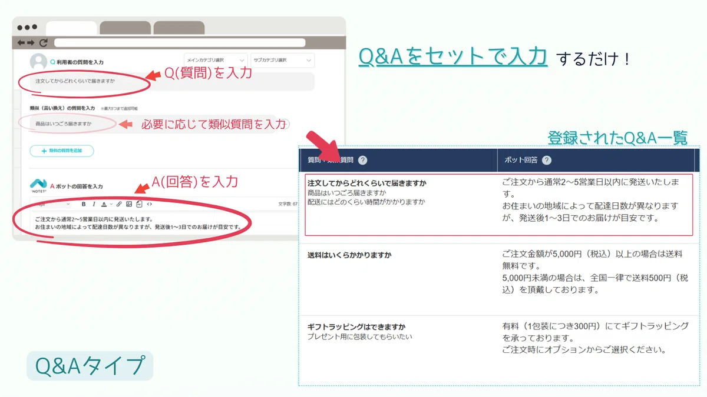Click the bot answer about 送料500円

click(x=595, y=272)
